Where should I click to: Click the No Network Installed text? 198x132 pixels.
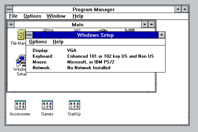click(x=89, y=68)
